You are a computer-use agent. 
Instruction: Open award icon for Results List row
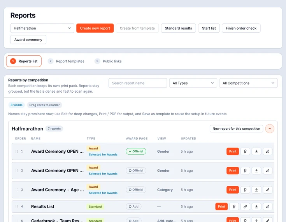click(234, 206)
